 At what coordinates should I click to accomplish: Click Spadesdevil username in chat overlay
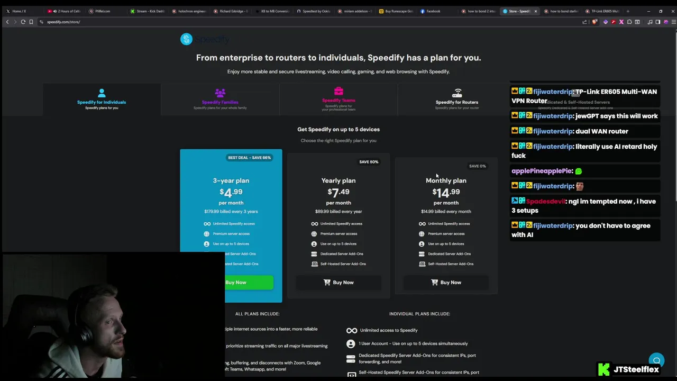tap(546, 202)
